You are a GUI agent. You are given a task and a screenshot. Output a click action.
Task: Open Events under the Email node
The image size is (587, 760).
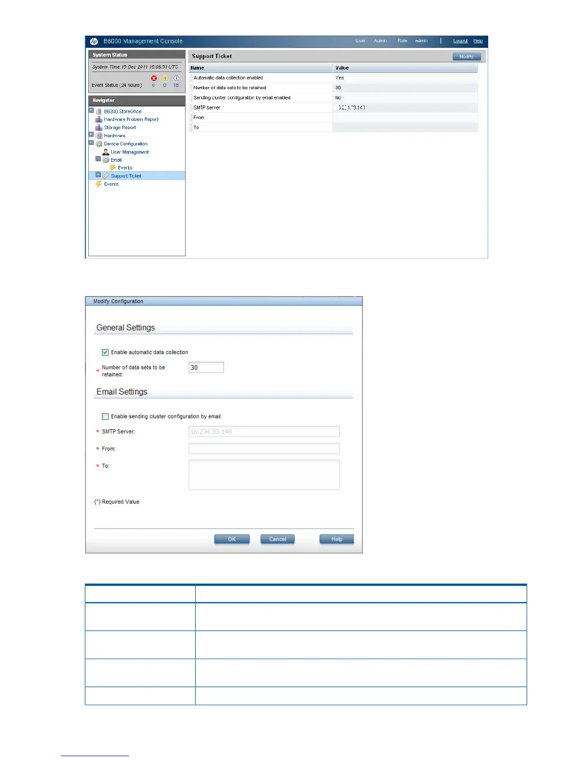click(125, 168)
